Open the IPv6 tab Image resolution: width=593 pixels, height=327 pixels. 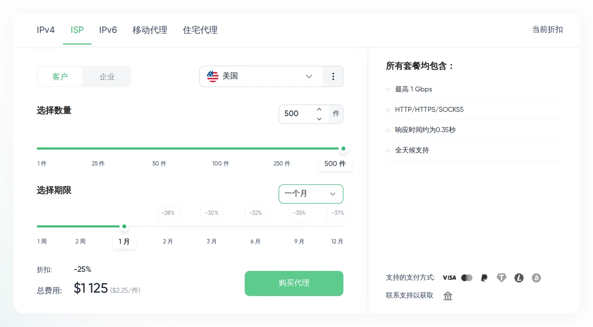tap(108, 30)
